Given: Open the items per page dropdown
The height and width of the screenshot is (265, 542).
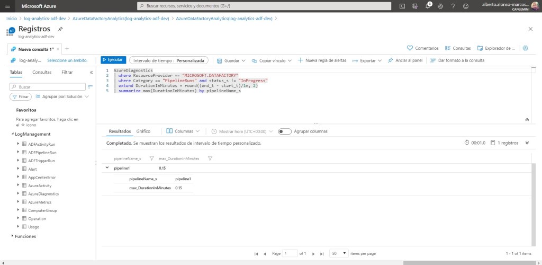Looking at the screenshot, I should click(339, 253).
